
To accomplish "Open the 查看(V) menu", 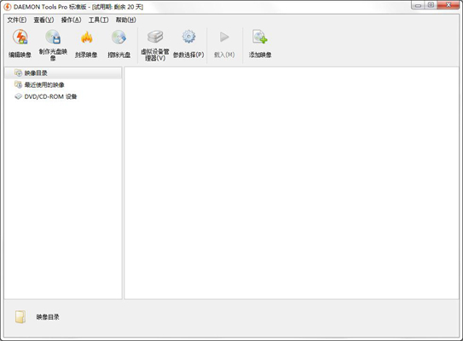I will point(43,20).
